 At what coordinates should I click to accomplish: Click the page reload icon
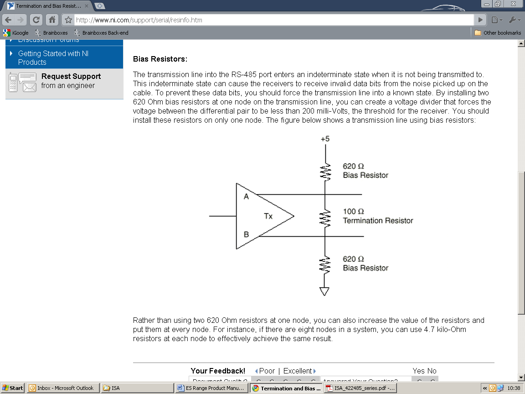click(x=36, y=20)
